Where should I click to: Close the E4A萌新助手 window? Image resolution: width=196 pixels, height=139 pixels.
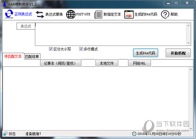(187, 3)
